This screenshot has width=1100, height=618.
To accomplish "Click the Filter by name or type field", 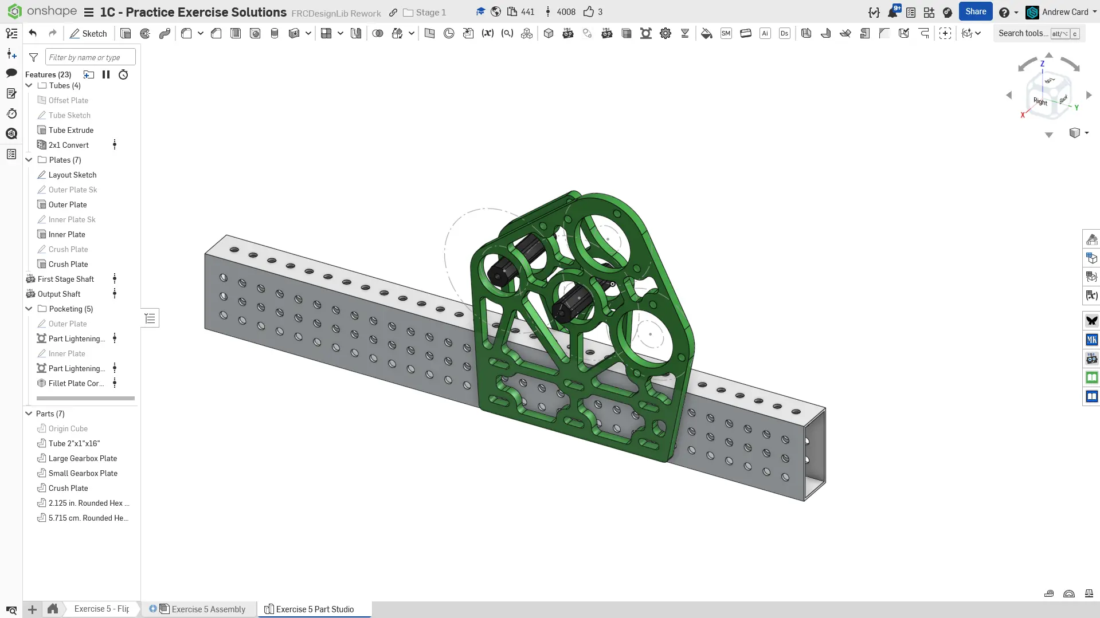I will [90, 57].
